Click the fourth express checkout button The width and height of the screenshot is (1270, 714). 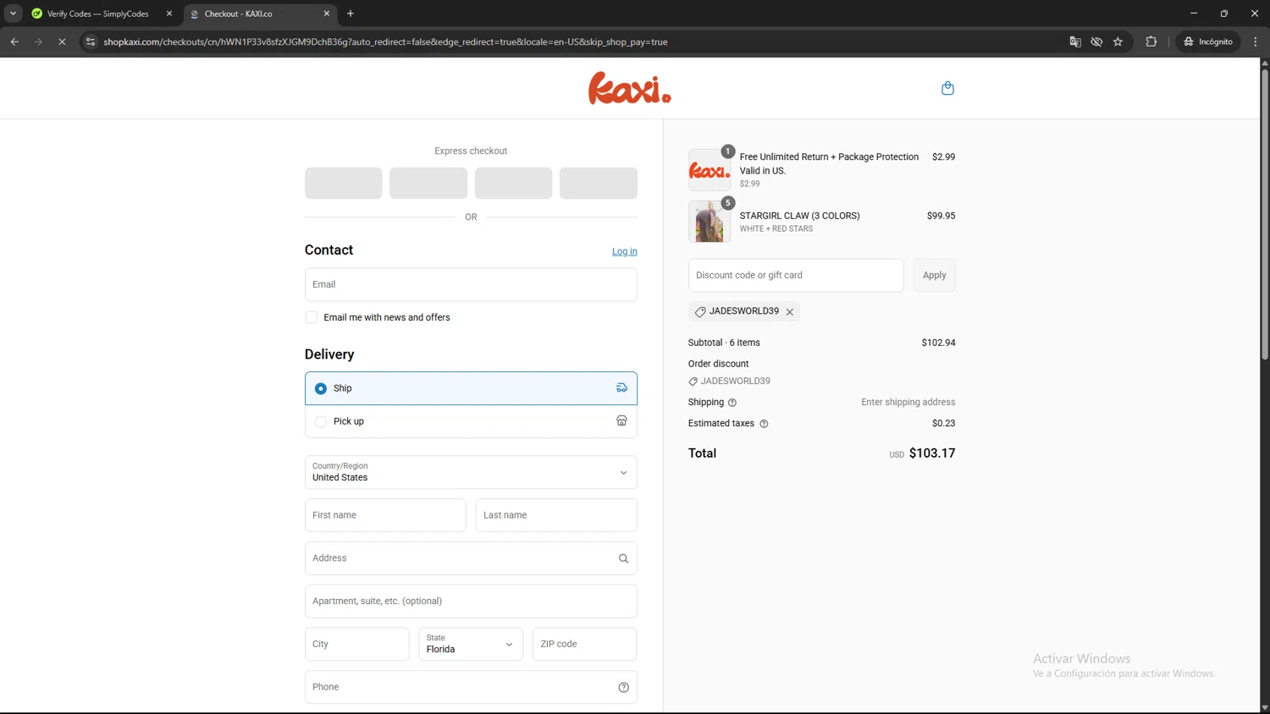tap(599, 183)
